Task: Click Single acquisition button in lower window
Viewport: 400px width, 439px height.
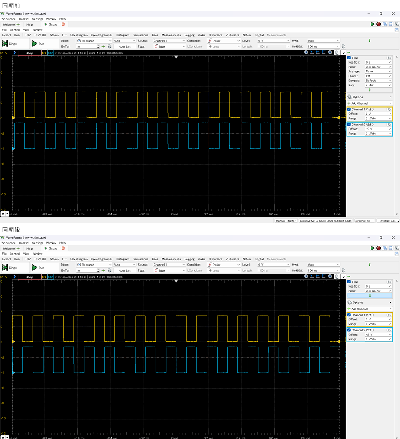Action: [x=15, y=268]
